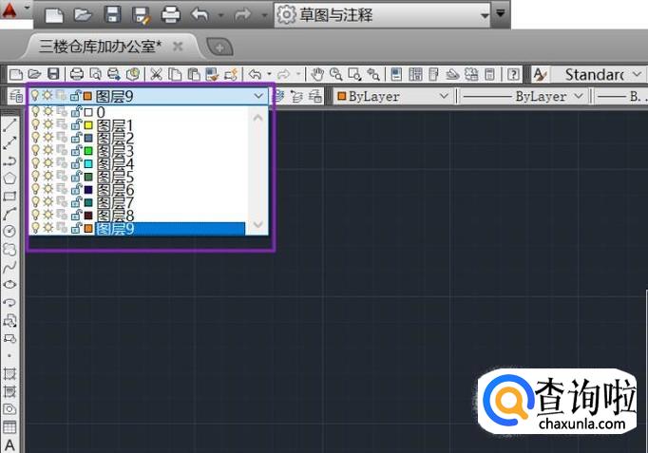Select the Spline tool
The width and height of the screenshot is (648, 453).
click(x=10, y=267)
